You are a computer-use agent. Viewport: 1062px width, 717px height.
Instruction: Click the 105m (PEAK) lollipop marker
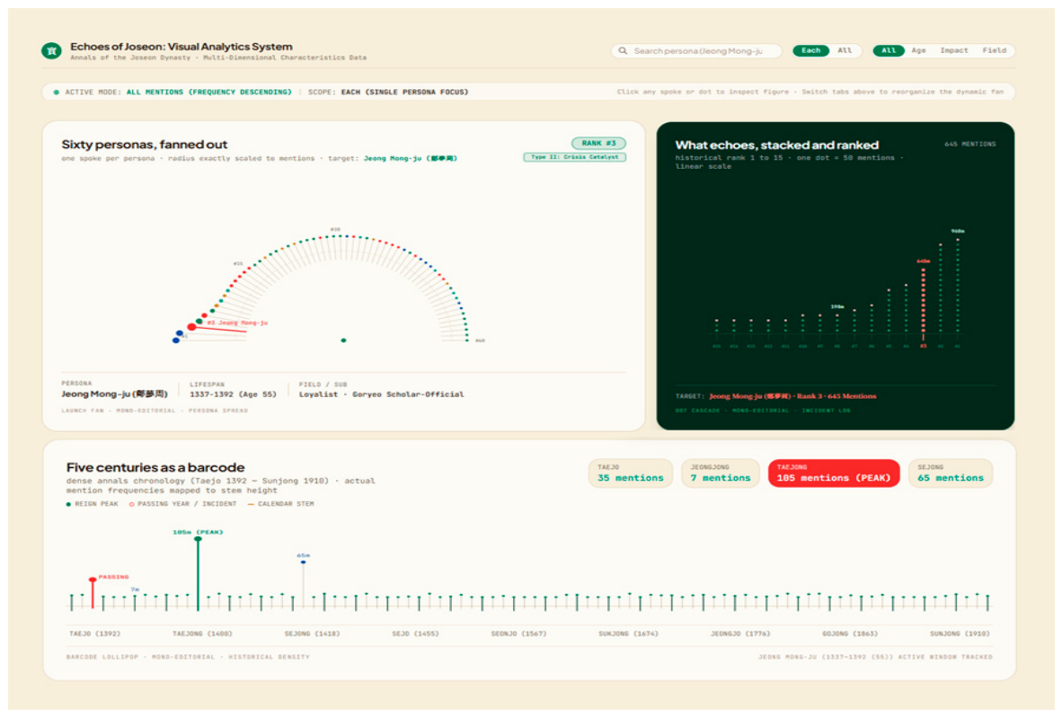198,539
